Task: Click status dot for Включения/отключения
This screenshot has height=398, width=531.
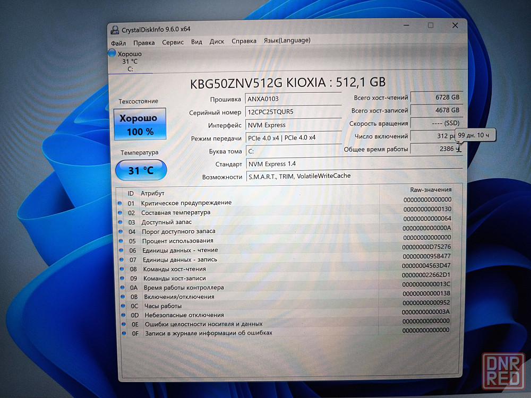Action: point(123,297)
